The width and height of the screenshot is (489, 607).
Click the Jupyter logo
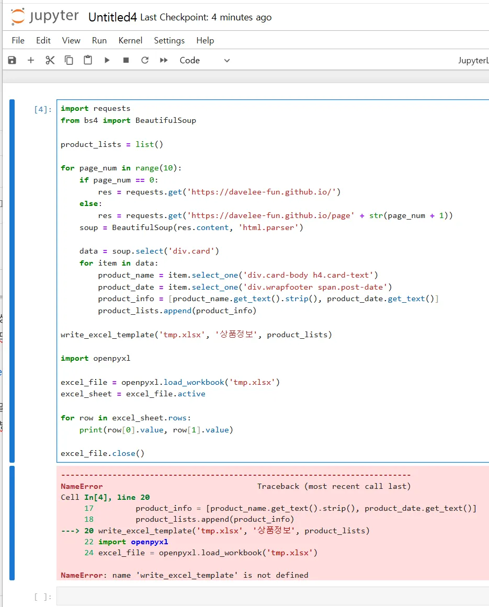44,17
